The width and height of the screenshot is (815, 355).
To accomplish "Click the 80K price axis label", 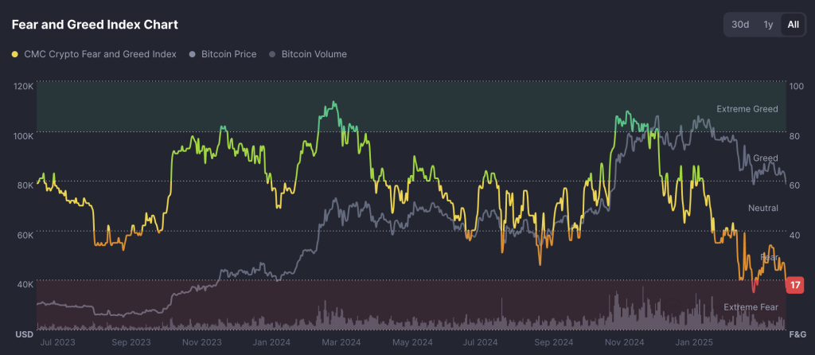I will [25, 185].
